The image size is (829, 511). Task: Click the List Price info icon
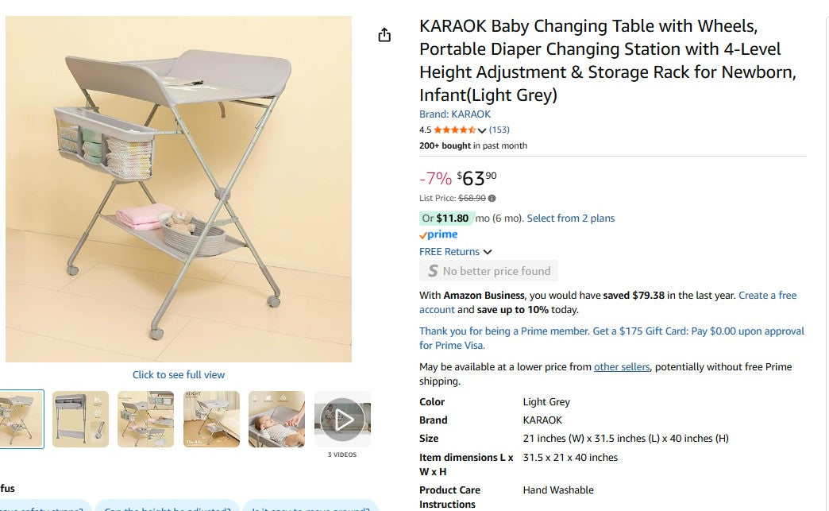pyautogui.click(x=492, y=199)
